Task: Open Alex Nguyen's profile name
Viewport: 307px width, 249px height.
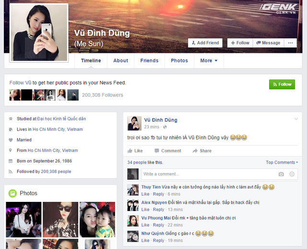Action: (154, 202)
